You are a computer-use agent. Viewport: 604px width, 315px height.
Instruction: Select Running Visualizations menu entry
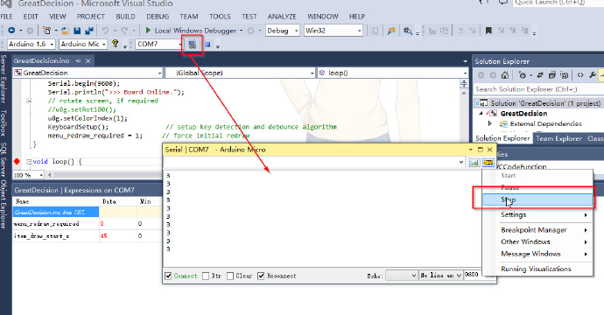tap(537, 269)
